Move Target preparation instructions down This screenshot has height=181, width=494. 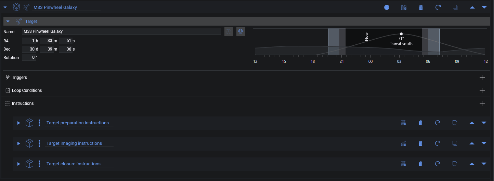click(x=484, y=123)
